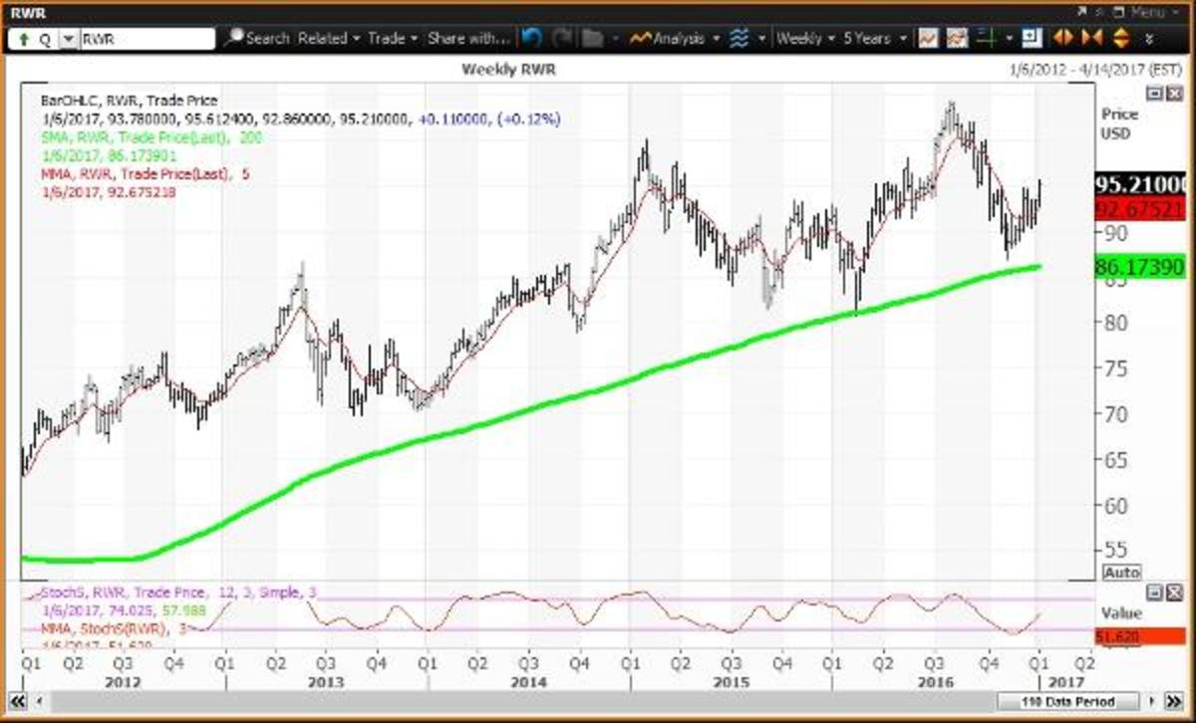
Task: Click the blue save/export square icon
Action: click(x=1032, y=39)
